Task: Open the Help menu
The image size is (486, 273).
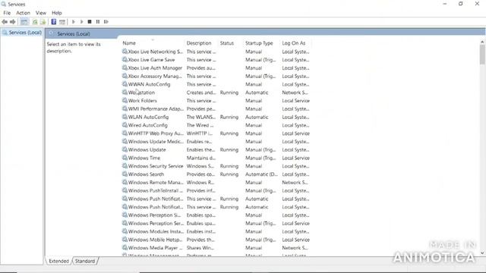Action: (x=57, y=13)
